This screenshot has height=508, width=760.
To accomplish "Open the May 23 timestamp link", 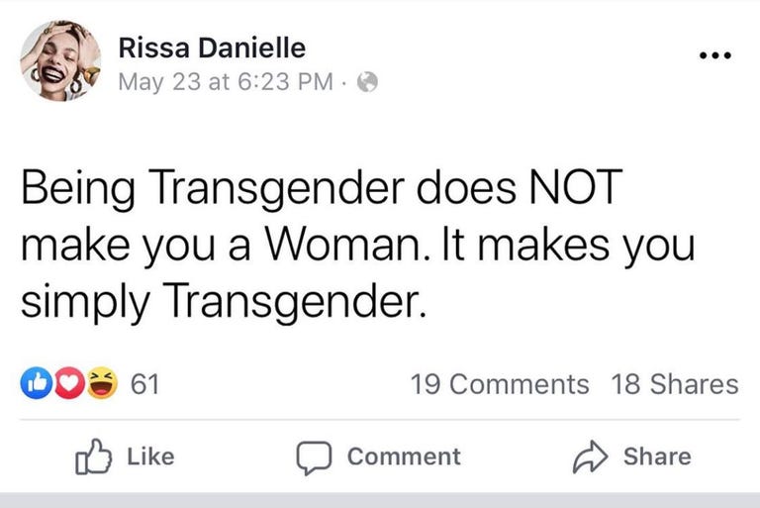I will click(x=226, y=81).
